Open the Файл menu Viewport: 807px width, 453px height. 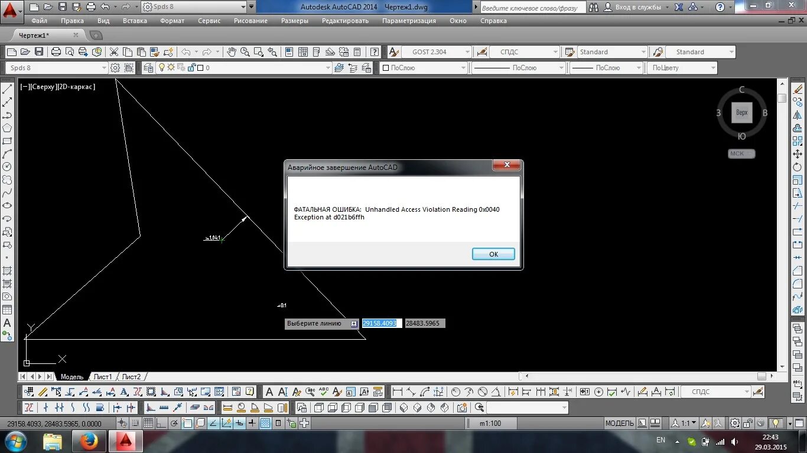click(x=40, y=21)
